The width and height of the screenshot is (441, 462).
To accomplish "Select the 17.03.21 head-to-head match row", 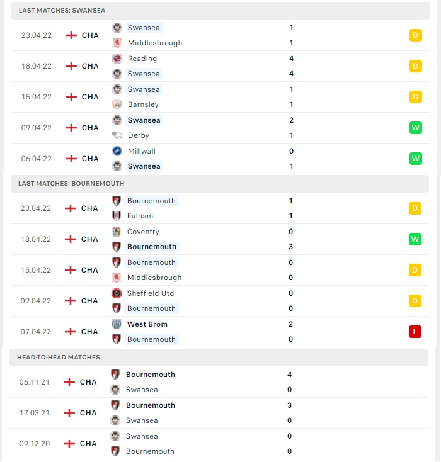I will click(219, 413).
